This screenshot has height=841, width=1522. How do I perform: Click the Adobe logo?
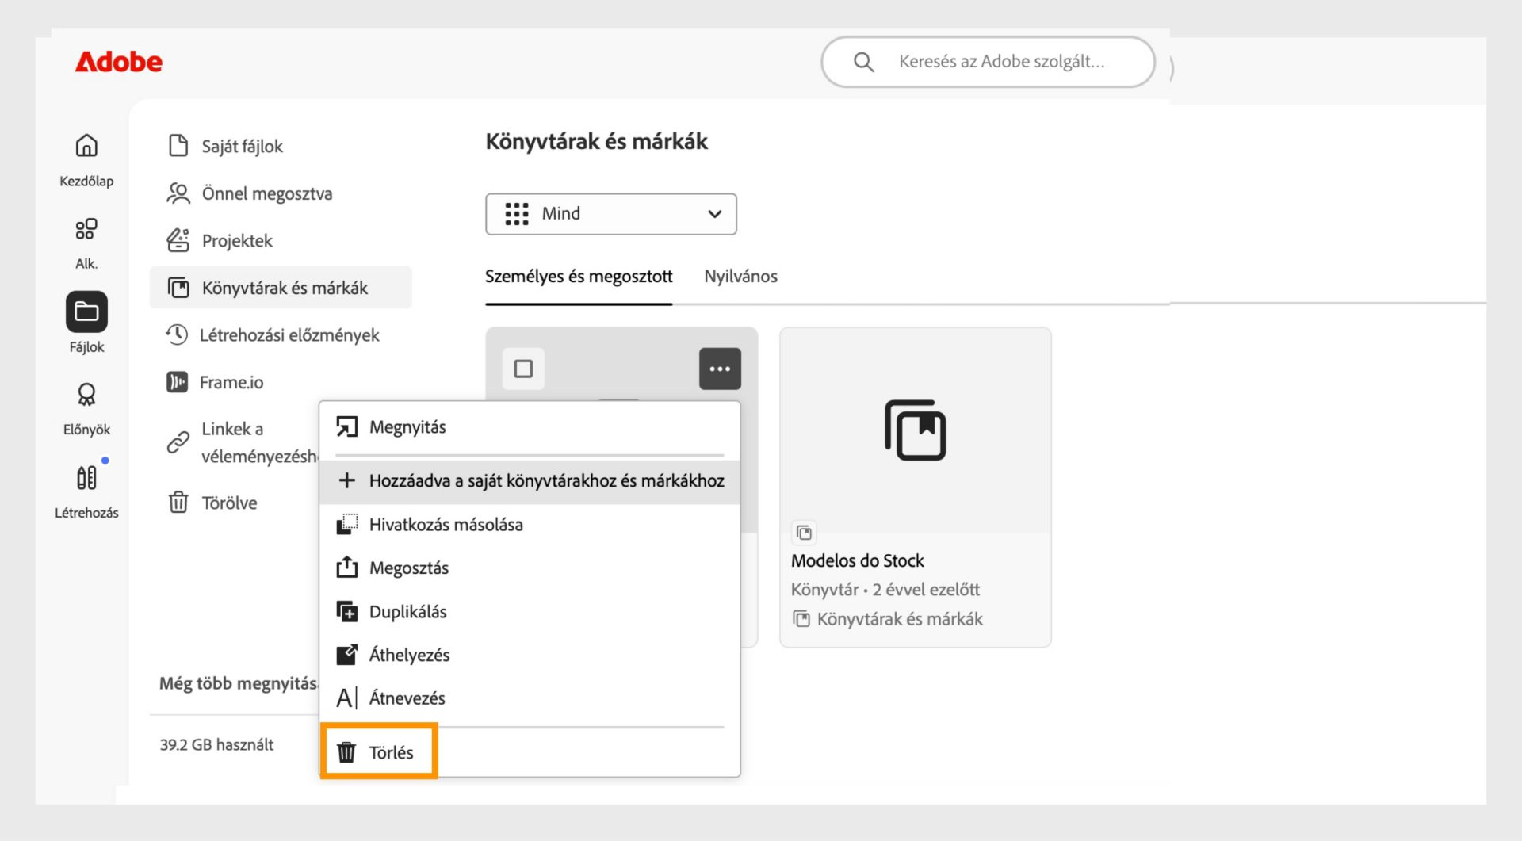click(118, 62)
